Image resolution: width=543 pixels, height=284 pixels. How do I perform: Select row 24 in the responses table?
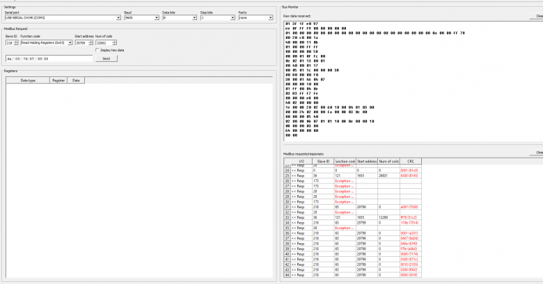click(352, 170)
